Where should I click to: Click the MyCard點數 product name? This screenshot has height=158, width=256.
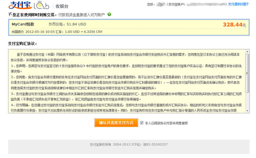coord(23,24)
